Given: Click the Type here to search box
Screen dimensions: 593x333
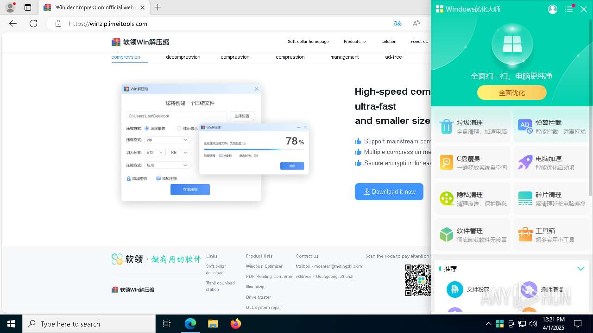Looking at the screenshot, I should tap(89, 324).
